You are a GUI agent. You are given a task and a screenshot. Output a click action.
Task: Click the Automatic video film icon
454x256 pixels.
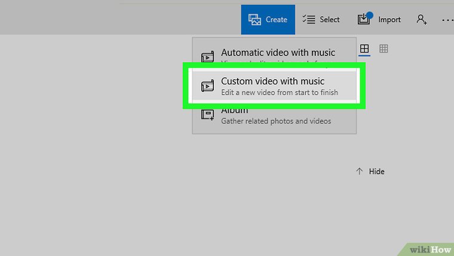click(x=207, y=57)
